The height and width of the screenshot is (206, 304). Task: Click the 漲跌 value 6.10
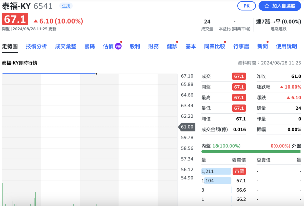tap(294, 98)
